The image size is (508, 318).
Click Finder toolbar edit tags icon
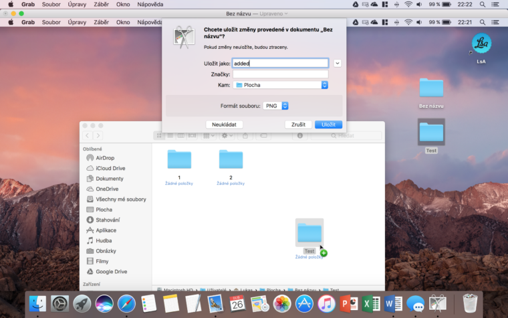pyautogui.click(x=263, y=136)
